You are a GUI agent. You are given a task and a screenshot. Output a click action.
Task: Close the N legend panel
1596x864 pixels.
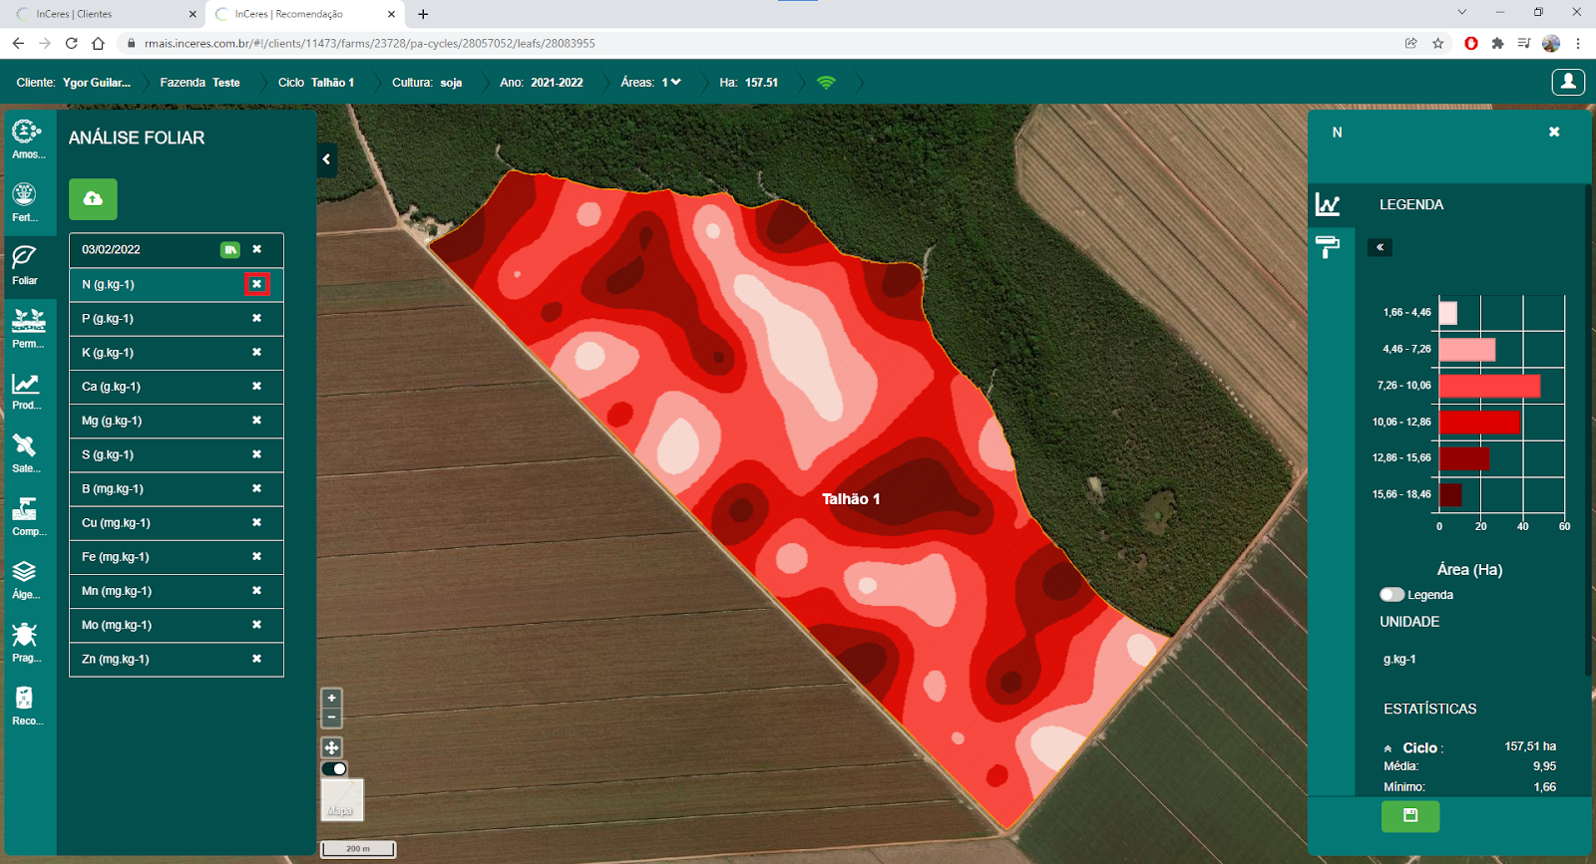[x=1554, y=132]
